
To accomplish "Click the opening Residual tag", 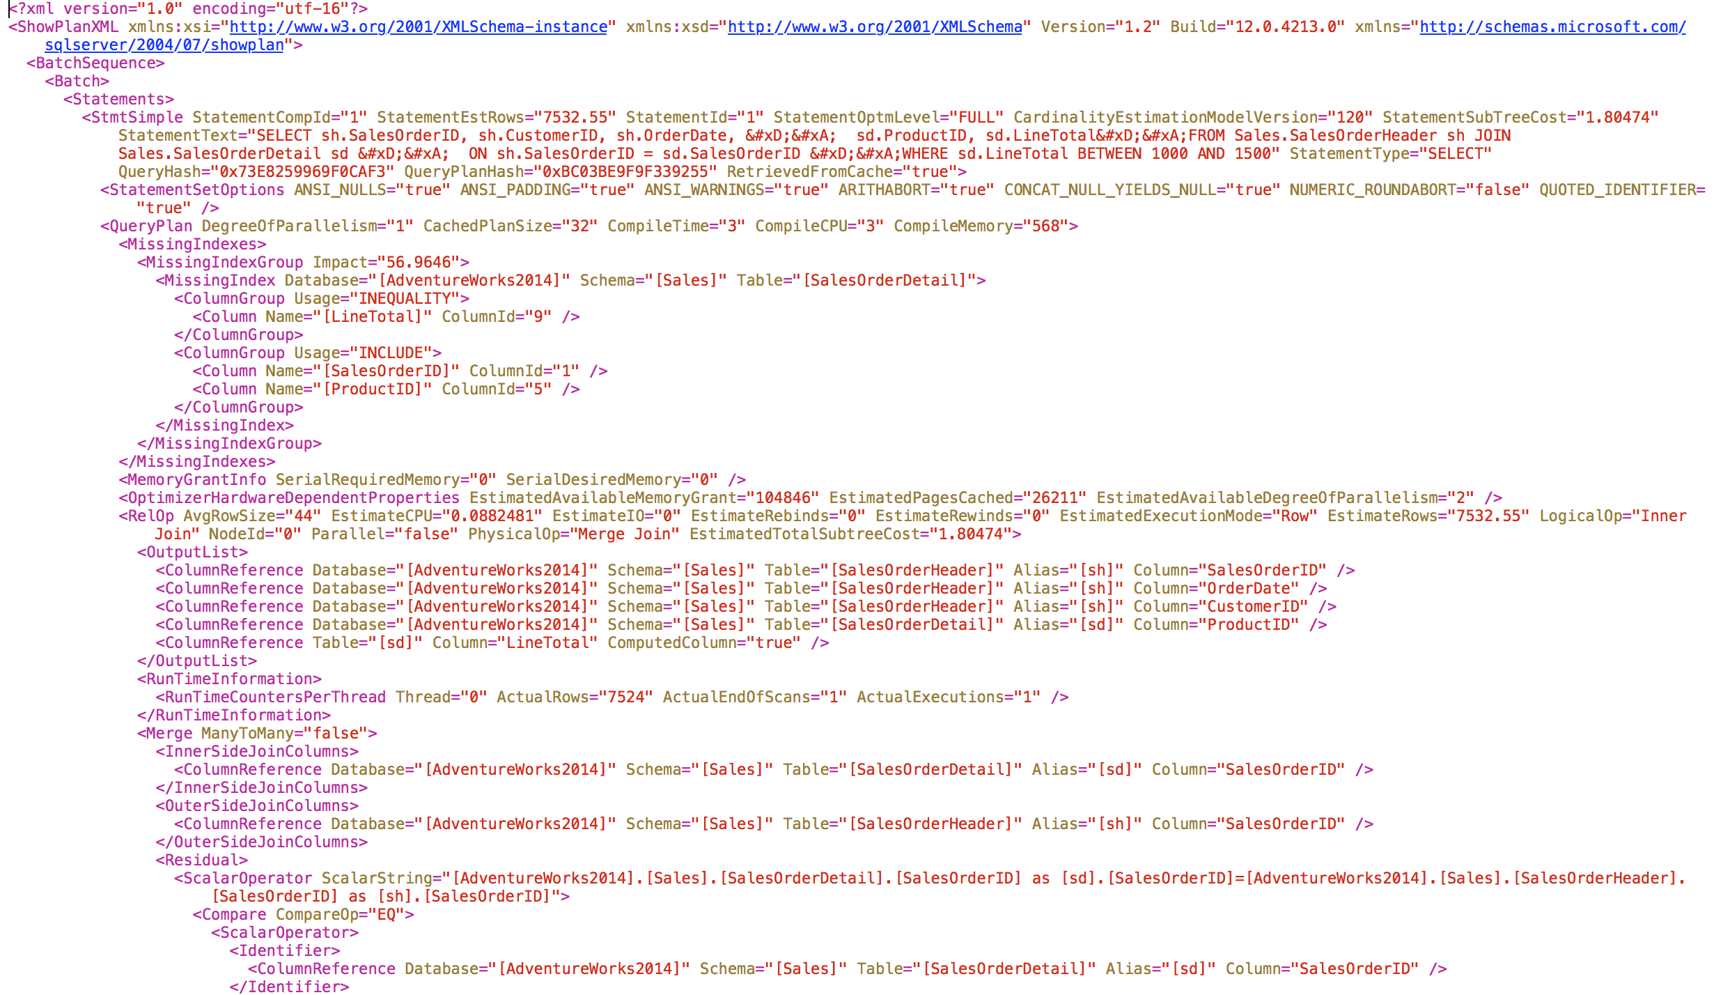I will coord(201,860).
